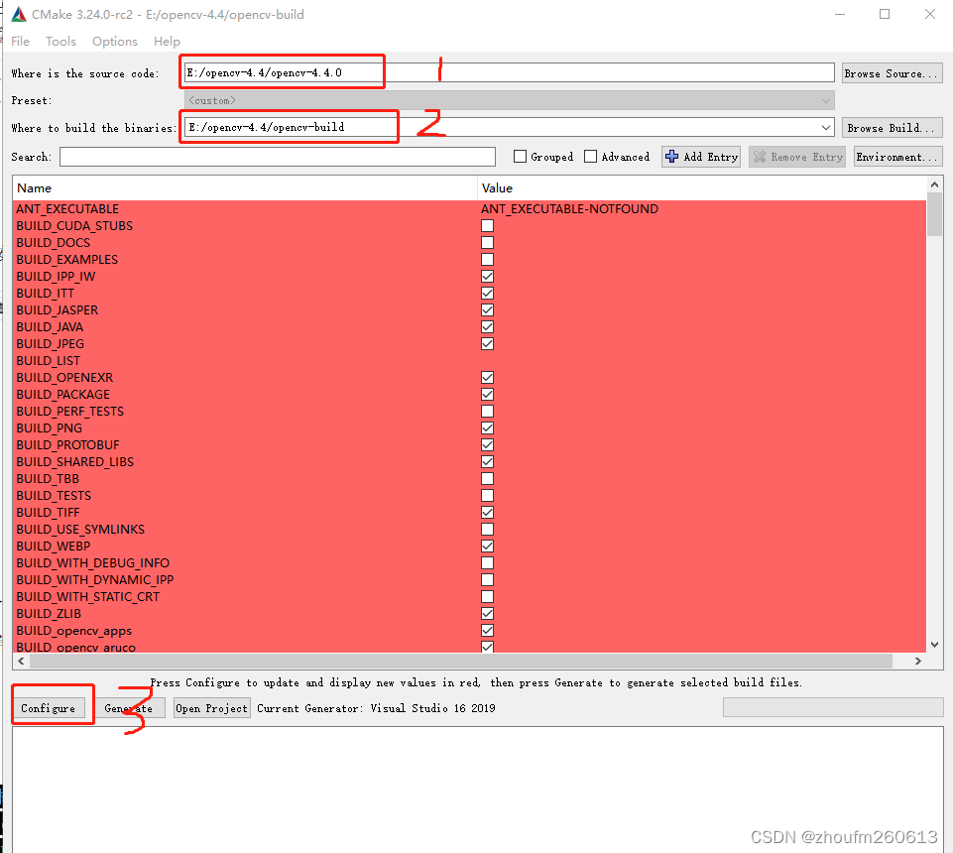This screenshot has width=953, height=853.
Task: Uncheck the BUILD_PACKAGE checkbox
Action: (x=488, y=395)
